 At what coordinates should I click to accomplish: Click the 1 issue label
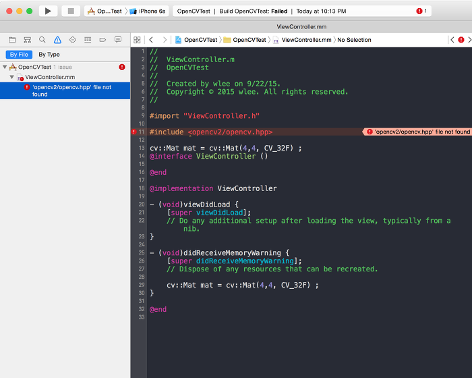coord(63,67)
